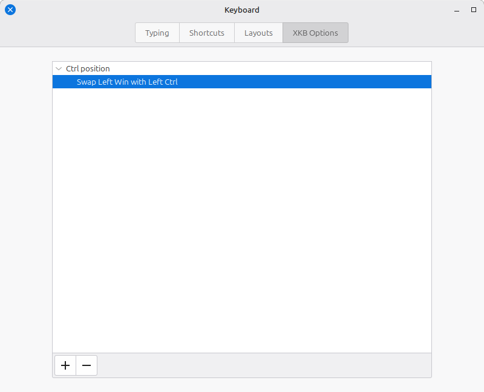The height and width of the screenshot is (392, 484).
Task: Minimize the Keyboard window
Action: point(457,10)
